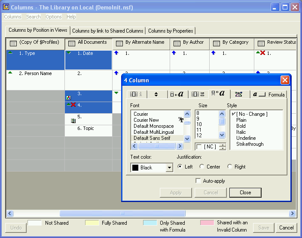
Task: Select the [ No - Change ] style option
Action: 252,114
